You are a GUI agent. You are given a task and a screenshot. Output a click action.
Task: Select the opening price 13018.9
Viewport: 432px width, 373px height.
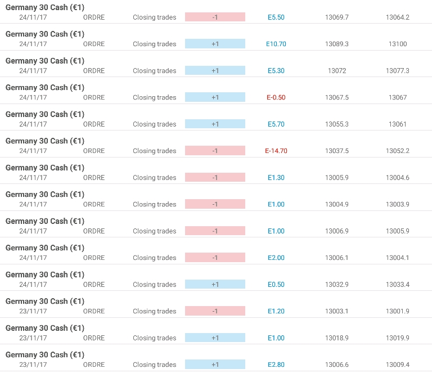(x=337, y=338)
